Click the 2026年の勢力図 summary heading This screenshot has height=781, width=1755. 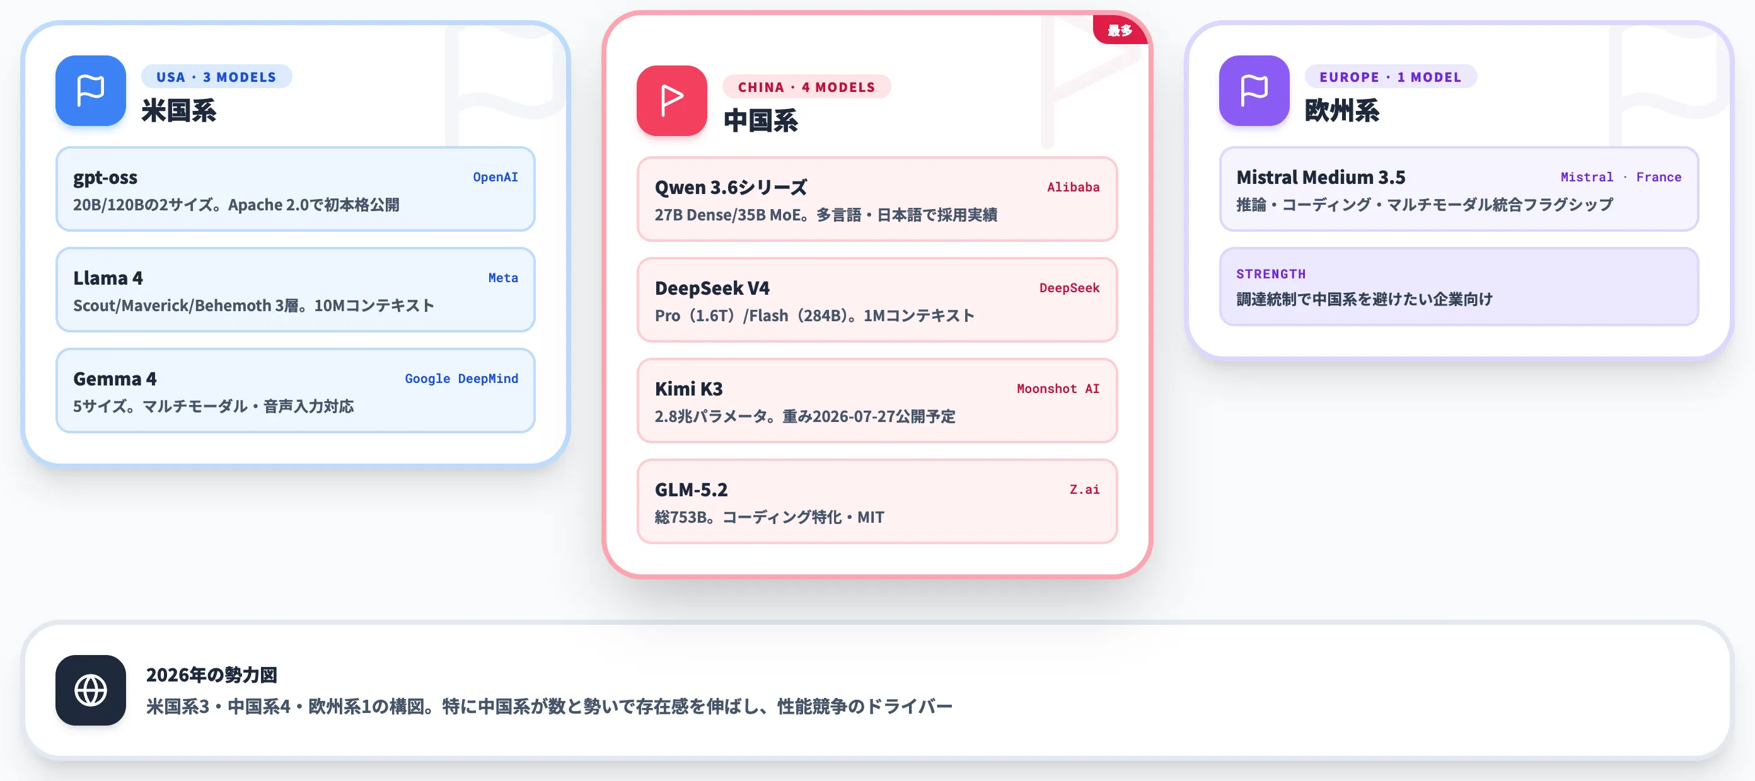pos(212,675)
